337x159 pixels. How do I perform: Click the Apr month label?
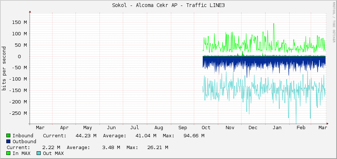[x=64, y=128]
